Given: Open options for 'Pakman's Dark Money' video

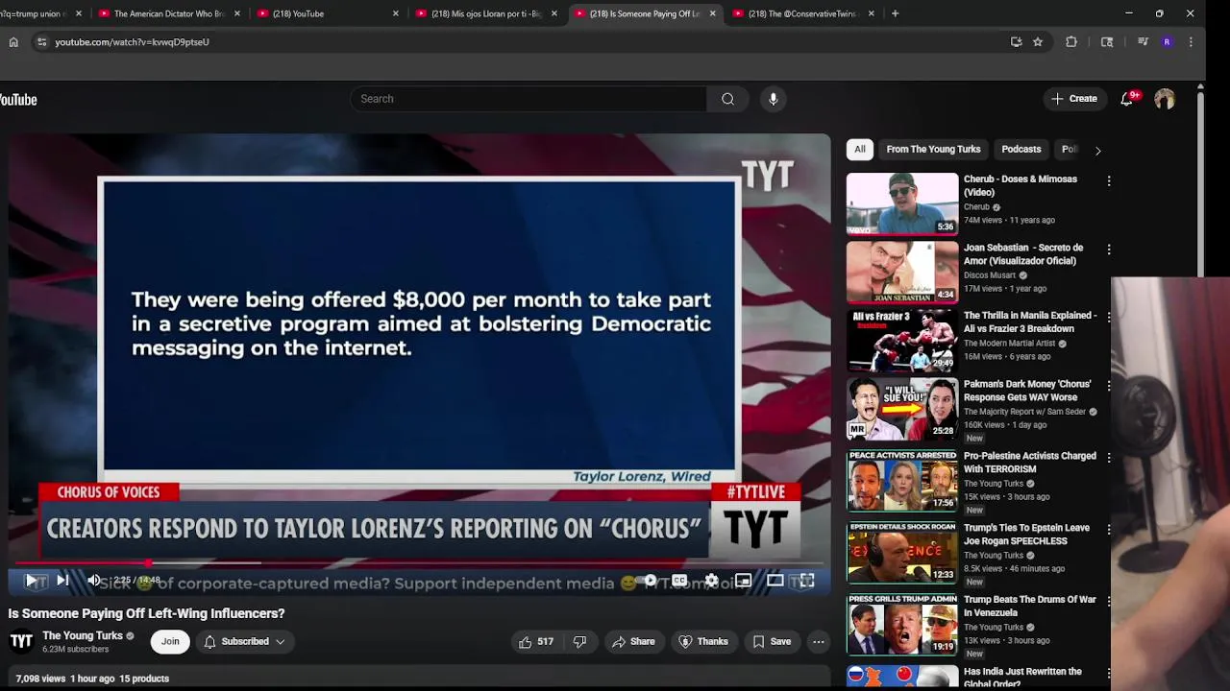Looking at the screenshot, I should [1109, 386].
